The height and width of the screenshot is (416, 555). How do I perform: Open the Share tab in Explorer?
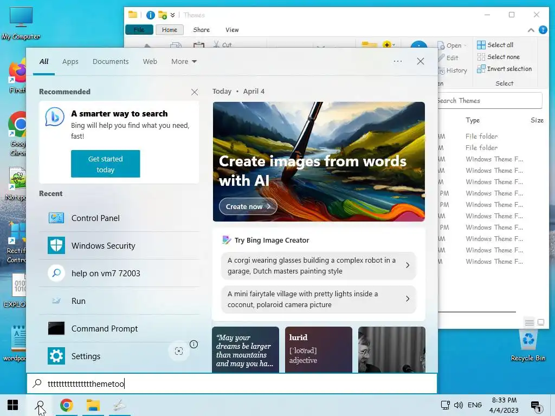202,30
